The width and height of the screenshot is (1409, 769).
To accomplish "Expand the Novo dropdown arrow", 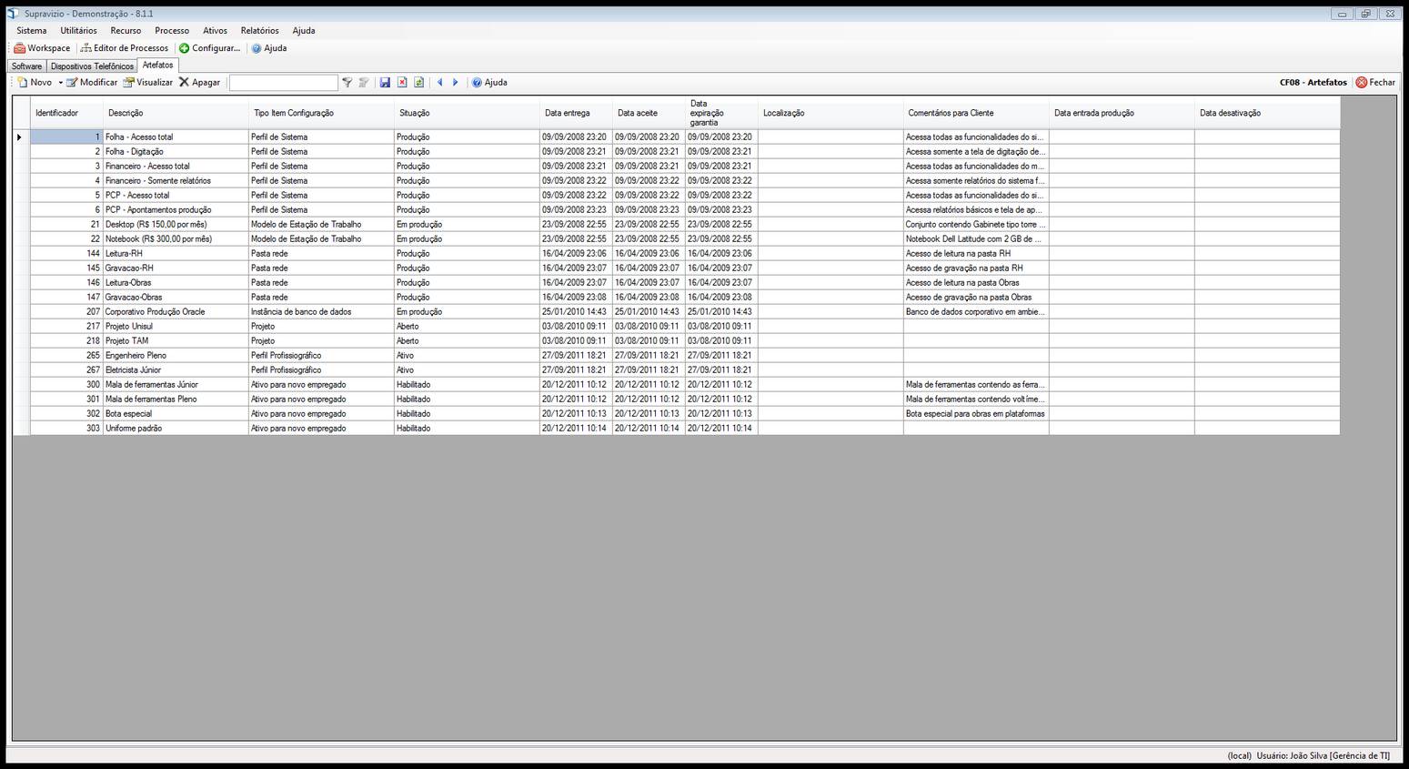I will coord(61,83).
